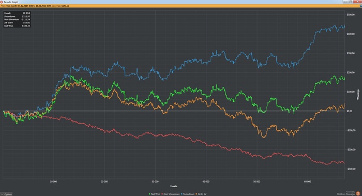Expand the Options panel at bottom-left
362x196 pixels.
(6, 194)
